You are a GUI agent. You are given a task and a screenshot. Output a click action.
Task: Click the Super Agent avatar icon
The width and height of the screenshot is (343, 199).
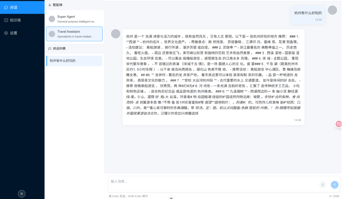point(51,18)
